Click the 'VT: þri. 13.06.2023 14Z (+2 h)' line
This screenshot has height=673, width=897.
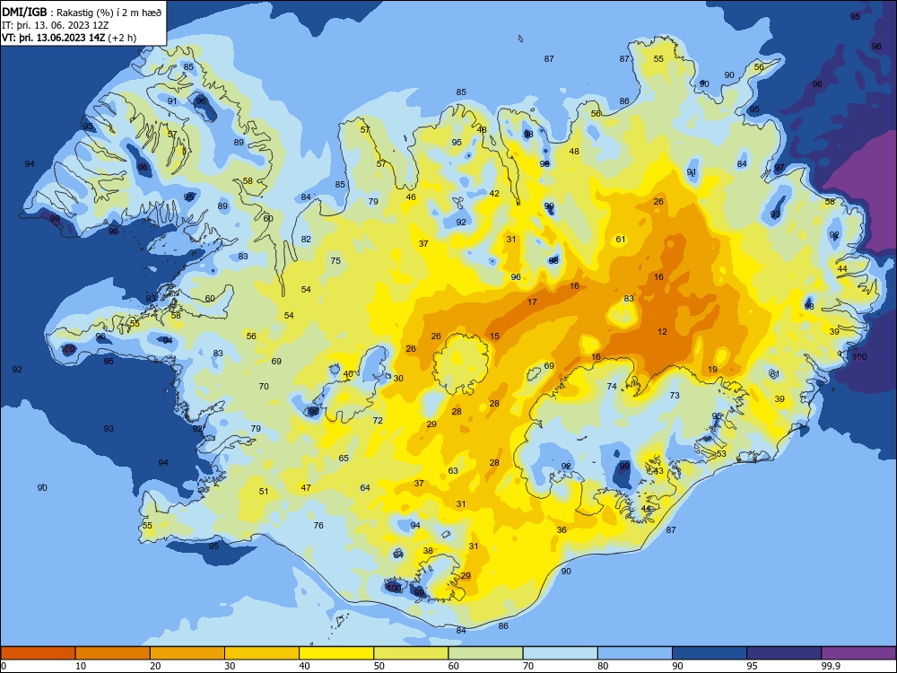tap(69, 38)
